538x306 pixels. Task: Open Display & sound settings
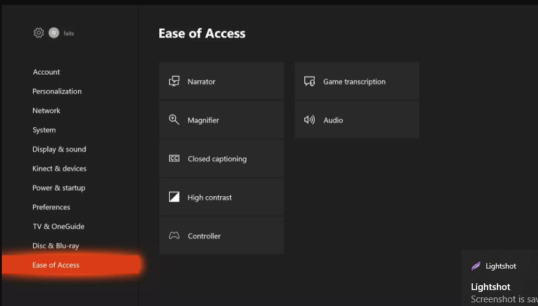[x=59, y=149]
